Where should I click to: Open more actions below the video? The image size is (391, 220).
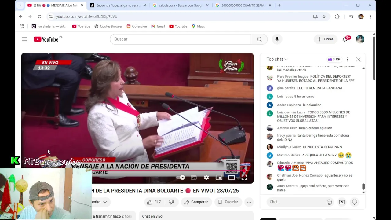[x=249, y=202]
